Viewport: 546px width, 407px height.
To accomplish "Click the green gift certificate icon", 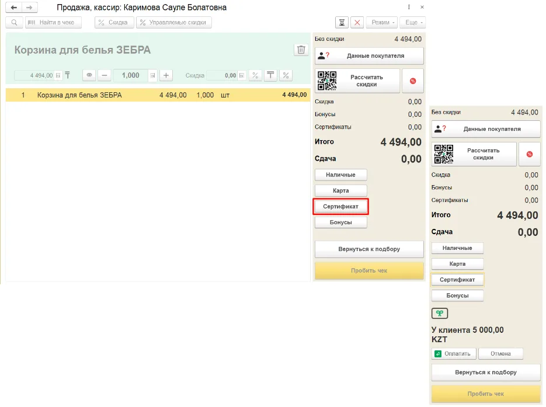I will 440,314.
